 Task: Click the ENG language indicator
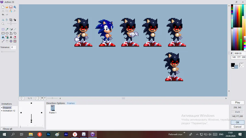(x=221, y=134)
